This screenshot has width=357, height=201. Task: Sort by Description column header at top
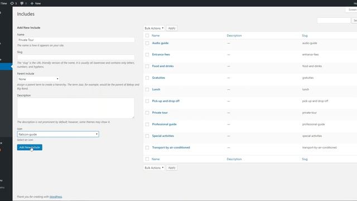(234, 36)
